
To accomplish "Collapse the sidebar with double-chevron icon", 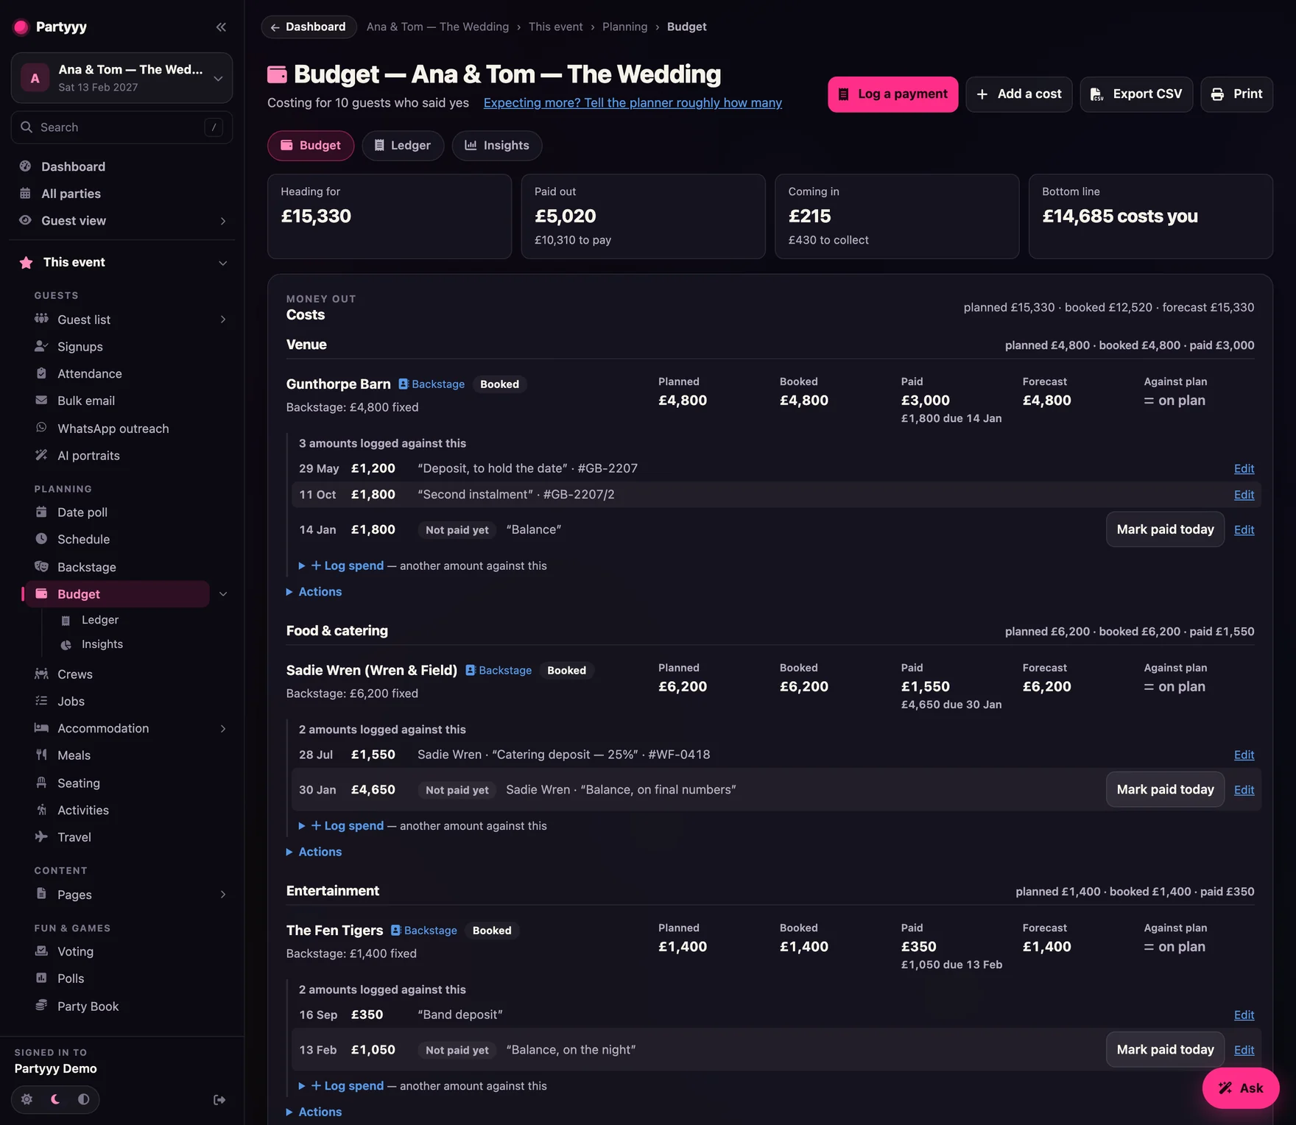I will click(221, 27).
